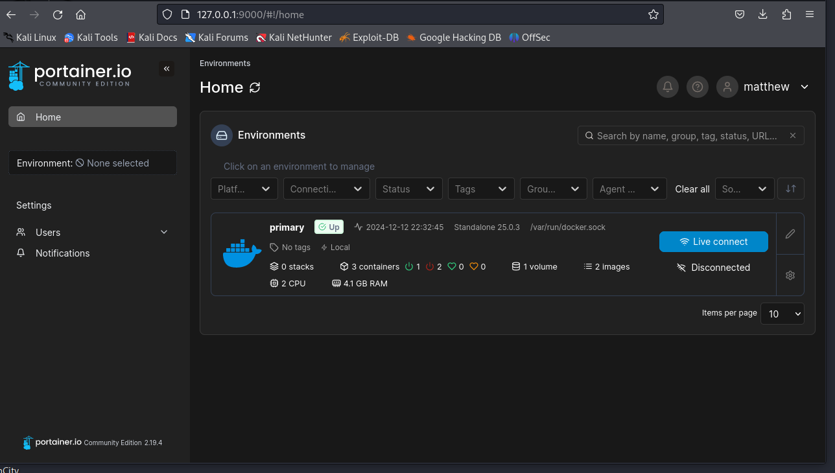Open the primary environment name
This screenshot has height=473, width=835.
pos(287,227)
